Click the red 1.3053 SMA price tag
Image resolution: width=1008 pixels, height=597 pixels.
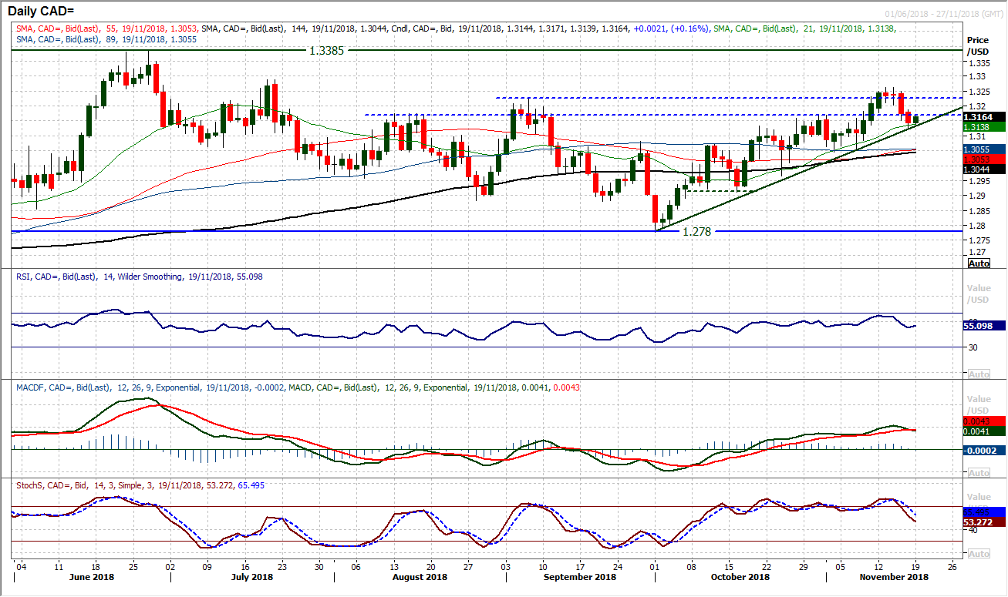tap(986, 159)
